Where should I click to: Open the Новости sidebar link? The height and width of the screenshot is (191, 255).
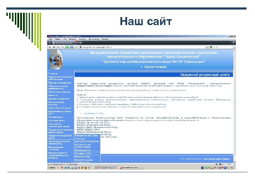coord(53,95)
